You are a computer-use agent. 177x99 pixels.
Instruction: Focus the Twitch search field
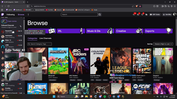[79, 15]
